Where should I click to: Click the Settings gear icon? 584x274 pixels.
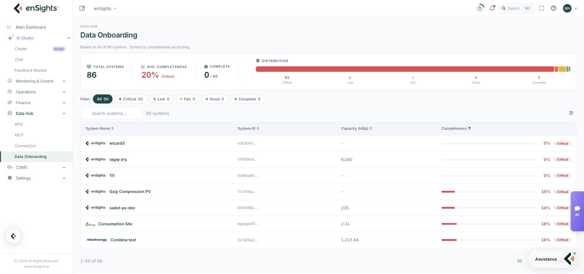tap(10, 178)
